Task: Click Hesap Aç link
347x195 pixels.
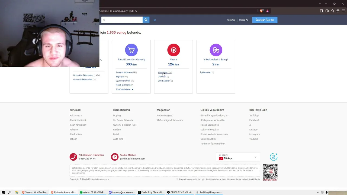Action: click(244, 20)
